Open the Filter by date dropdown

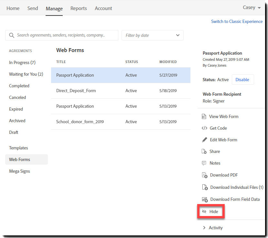(153, 35)
